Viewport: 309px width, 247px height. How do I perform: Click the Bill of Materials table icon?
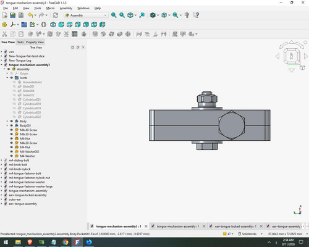pyautogui.click(x=75, y=34)
